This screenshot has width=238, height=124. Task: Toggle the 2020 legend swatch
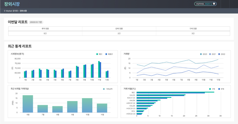(201, 54)
